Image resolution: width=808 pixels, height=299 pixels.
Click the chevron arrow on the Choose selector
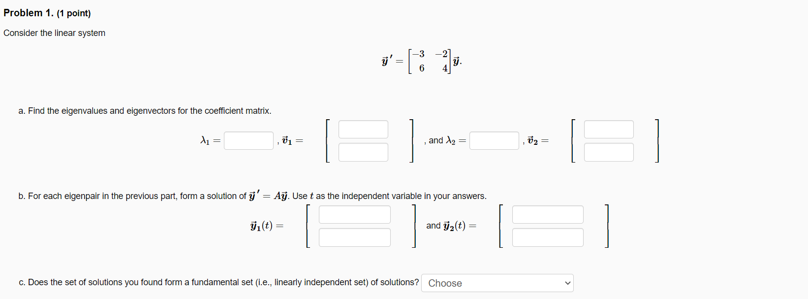point(567,283)
